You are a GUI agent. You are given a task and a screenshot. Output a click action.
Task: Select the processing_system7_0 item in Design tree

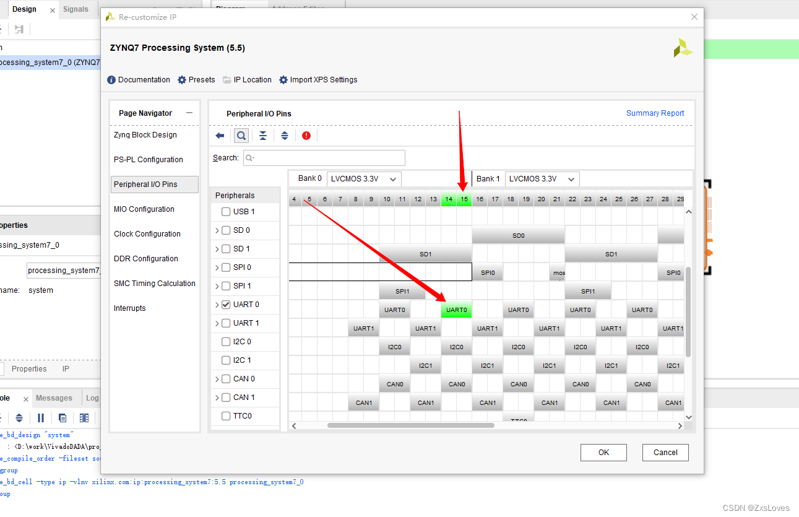click(x=50, y=62)
